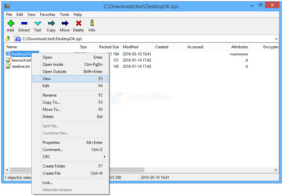283x196 pixels.
Task: Choose Open Inside from context menu
Action: 70,64
